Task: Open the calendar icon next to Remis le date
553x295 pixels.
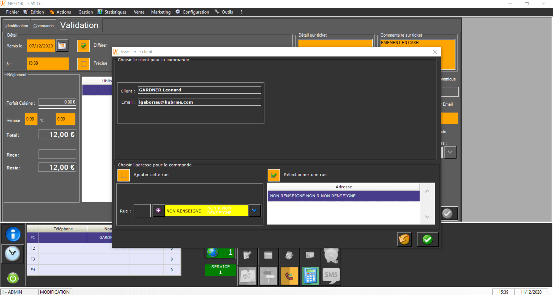Action: click(x=62, y=46)
